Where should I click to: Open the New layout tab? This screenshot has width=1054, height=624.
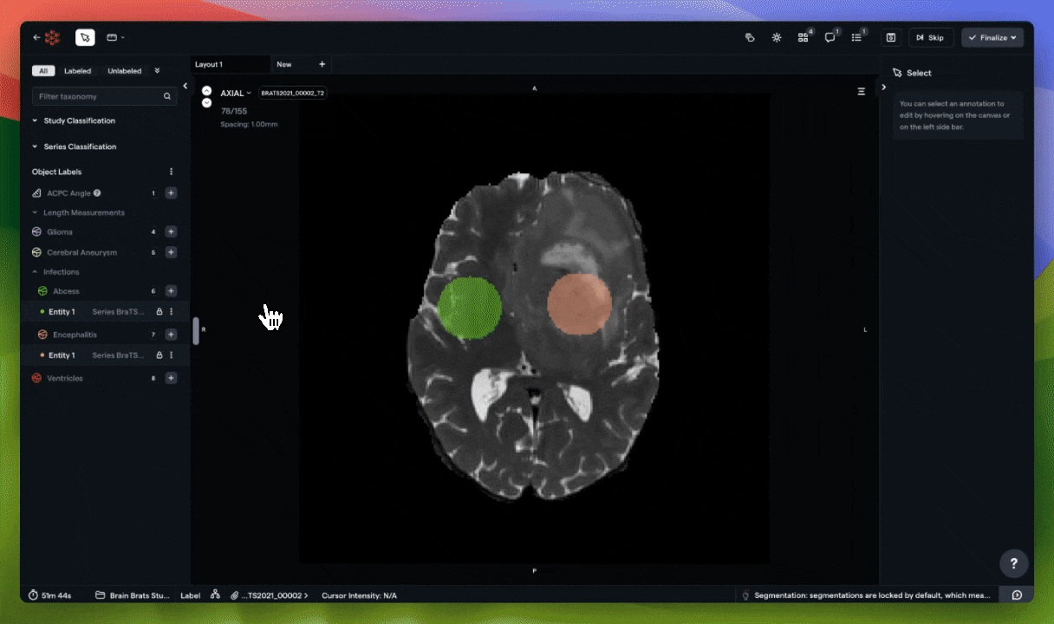(284, 64)
